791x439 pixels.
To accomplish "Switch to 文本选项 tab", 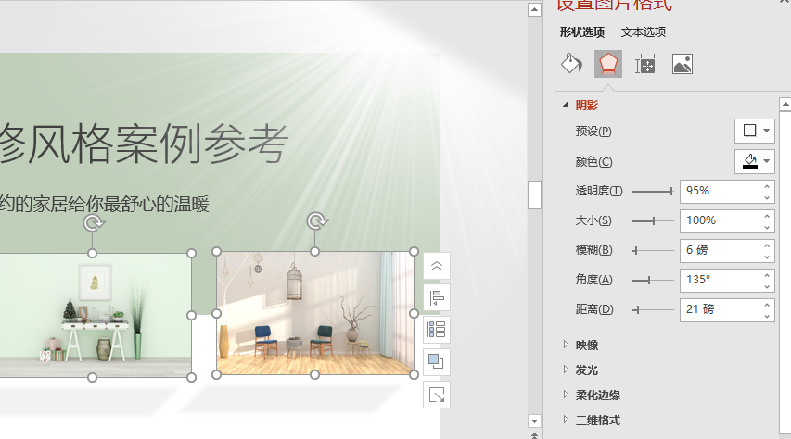I will pos(644,32).
